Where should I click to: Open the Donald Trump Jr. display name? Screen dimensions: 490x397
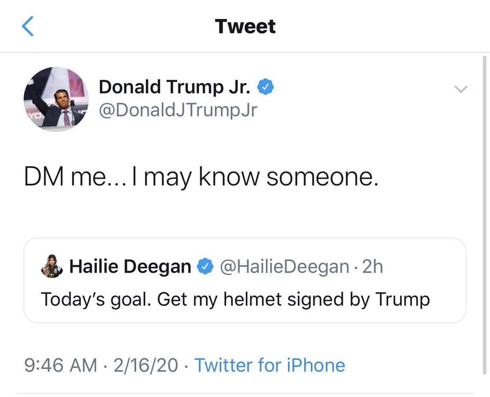pos(174,87)
